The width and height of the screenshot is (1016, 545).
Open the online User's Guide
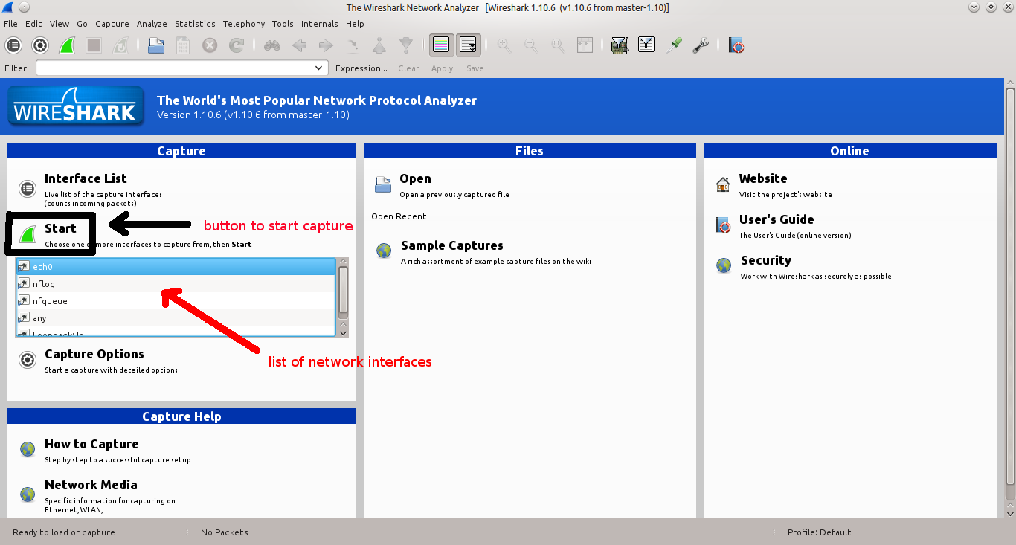[x=777, y=219]
